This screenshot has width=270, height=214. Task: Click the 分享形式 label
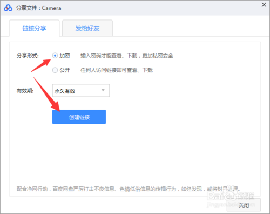(x=28, y=56)
